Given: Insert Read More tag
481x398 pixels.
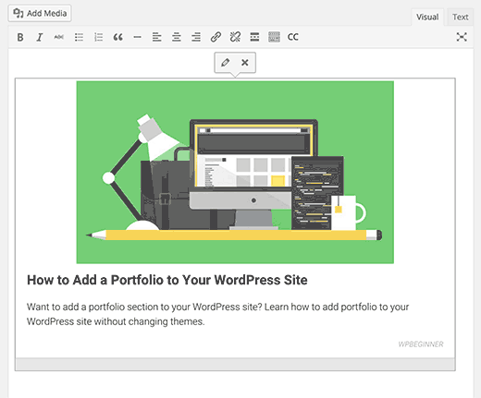Looking at the screenshot, I should 254,37.
